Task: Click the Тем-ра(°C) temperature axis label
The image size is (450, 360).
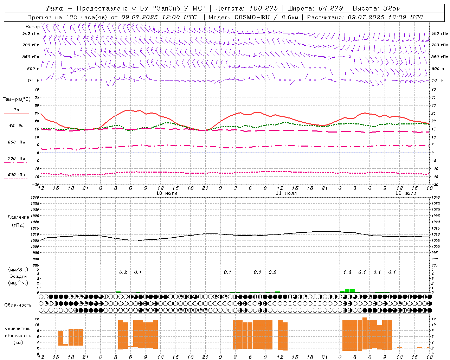Action: (x=17, y=99)
